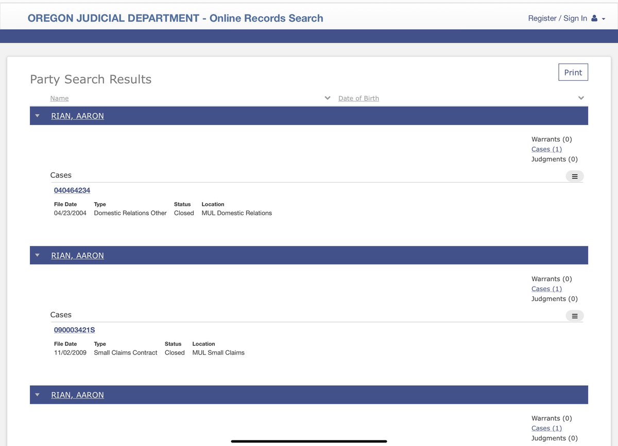This screenshot has width=618, height=446.
Task: Select type Domestic Relations Other
Action: click(130, 213)
